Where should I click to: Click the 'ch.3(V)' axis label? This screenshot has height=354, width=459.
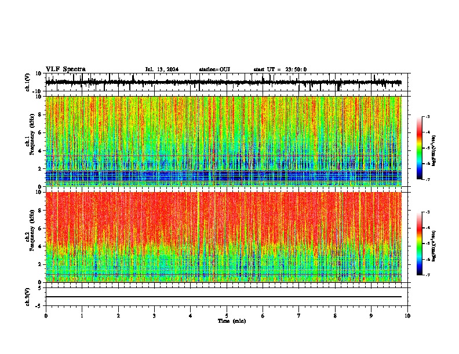(28, 297)
